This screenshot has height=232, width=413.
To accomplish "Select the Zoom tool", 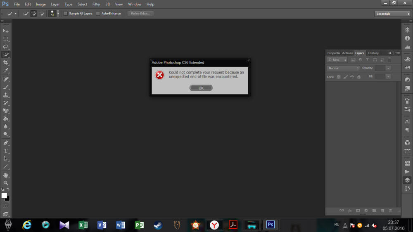I will click(x=5, y=183).
